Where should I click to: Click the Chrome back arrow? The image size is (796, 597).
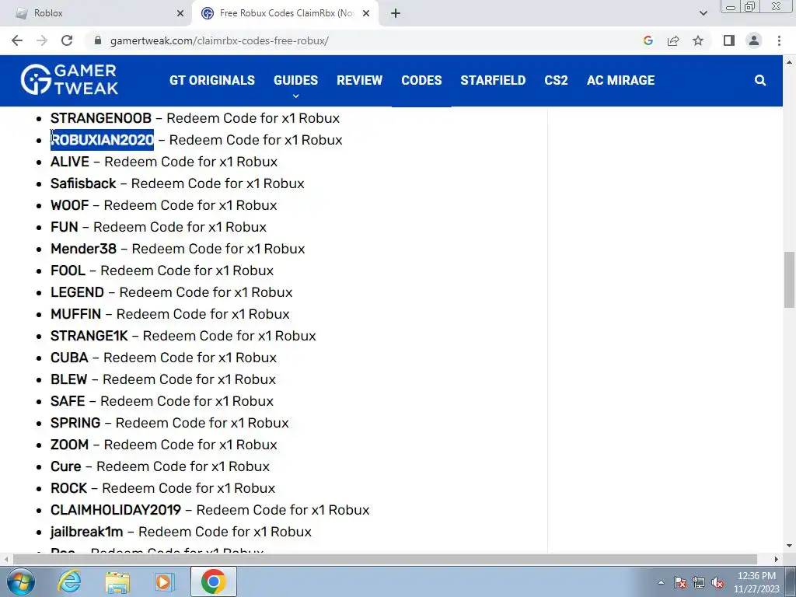coord(17,40)
